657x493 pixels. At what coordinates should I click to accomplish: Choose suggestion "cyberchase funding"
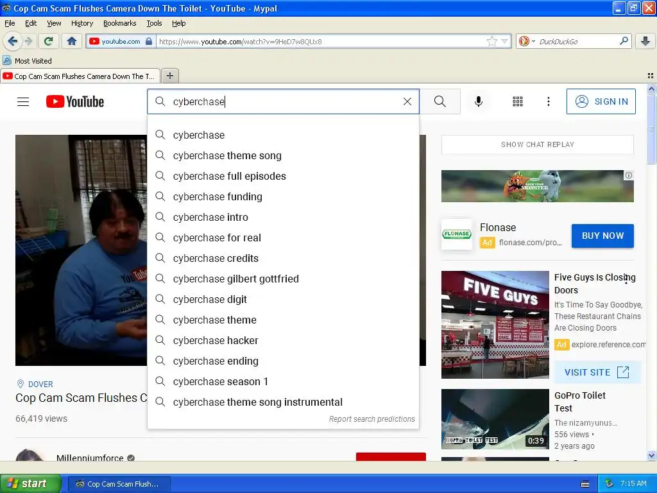pos(283,196)
